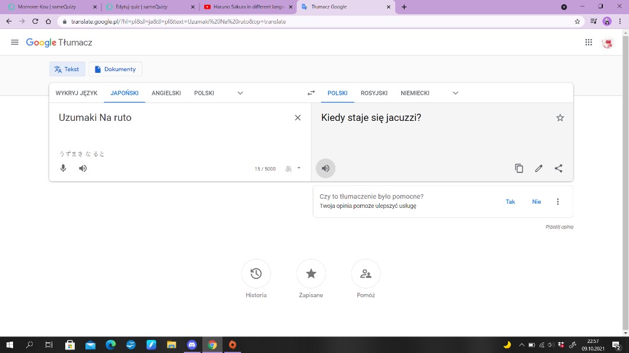629x353 pixels.
Task: Open Discord from the Windows taskbar
Action: pyautogui.click(x=192, y=345)
